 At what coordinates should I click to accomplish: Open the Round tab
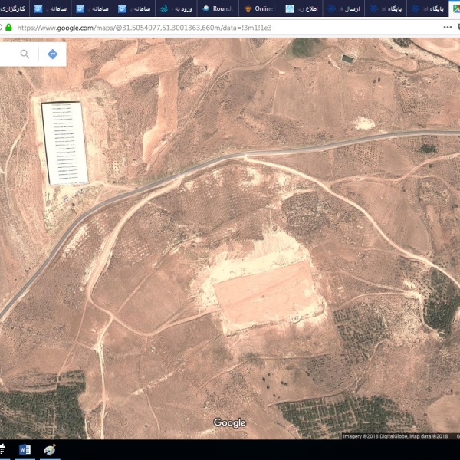pyautogui.click(x=218, y=8)
